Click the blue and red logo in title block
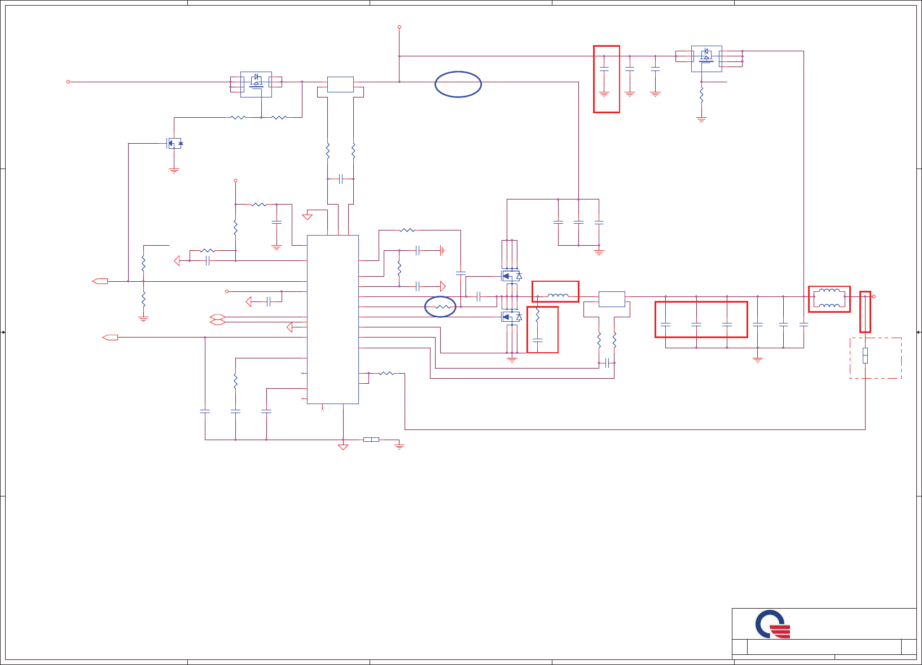 (772, 624)
